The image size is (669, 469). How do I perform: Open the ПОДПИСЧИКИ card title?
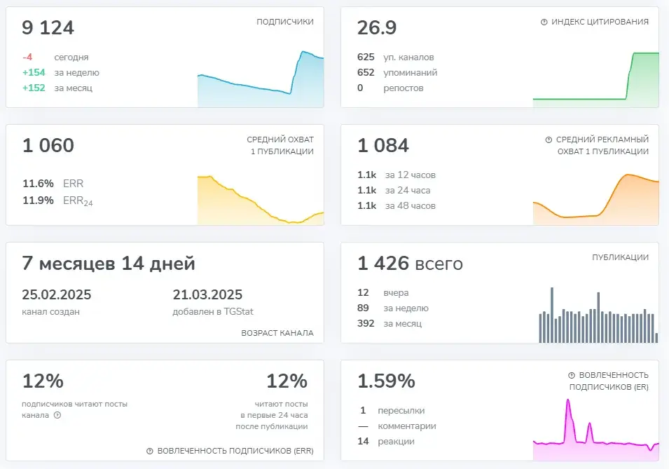coord(285,22)
